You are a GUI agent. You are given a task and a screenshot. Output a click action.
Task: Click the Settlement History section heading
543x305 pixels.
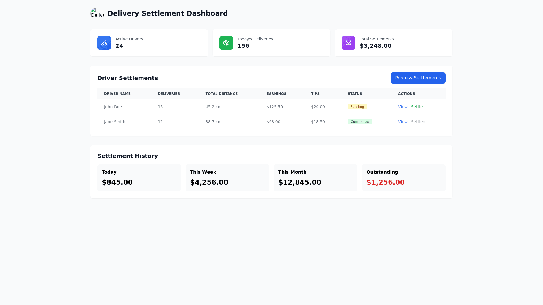click(x=128, y=156)
